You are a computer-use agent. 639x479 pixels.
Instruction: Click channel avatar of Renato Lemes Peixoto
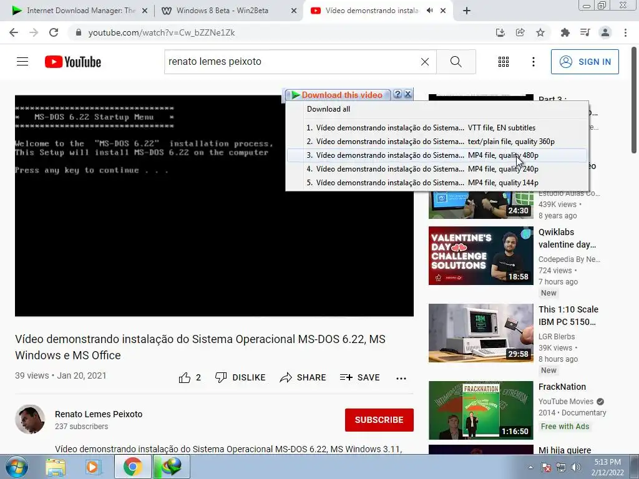[30, 419]
